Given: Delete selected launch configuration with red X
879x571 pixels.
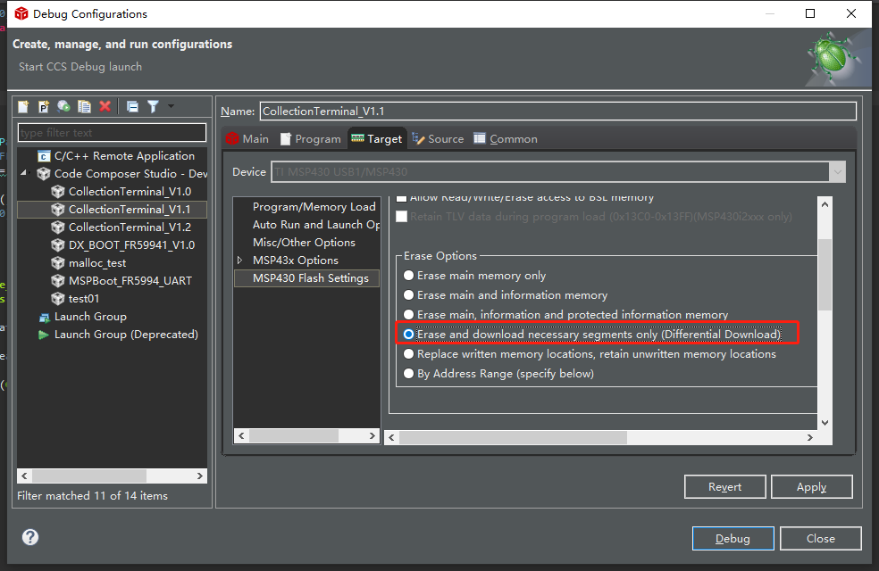Looking at the screenshot, I should [x=105, y=106].
